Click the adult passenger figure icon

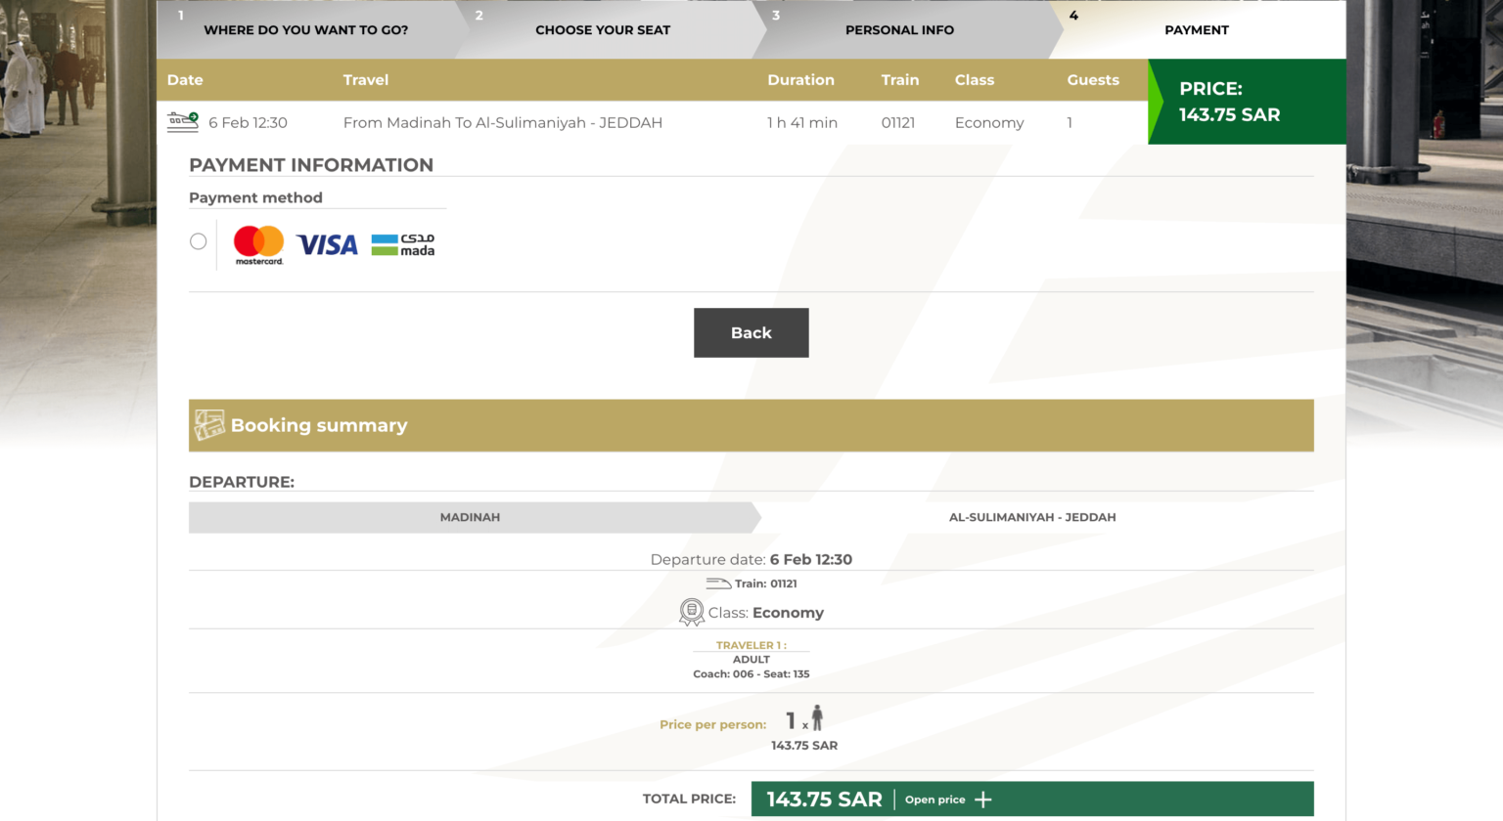point(817,718)
